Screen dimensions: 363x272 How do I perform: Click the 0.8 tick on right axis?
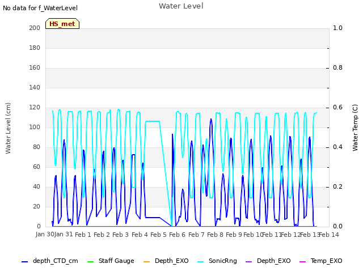point(337,68)
